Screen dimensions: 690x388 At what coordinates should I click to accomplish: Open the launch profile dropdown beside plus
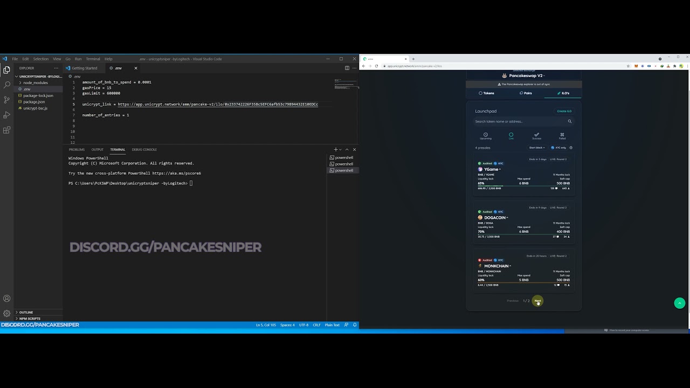click(340, 149)
